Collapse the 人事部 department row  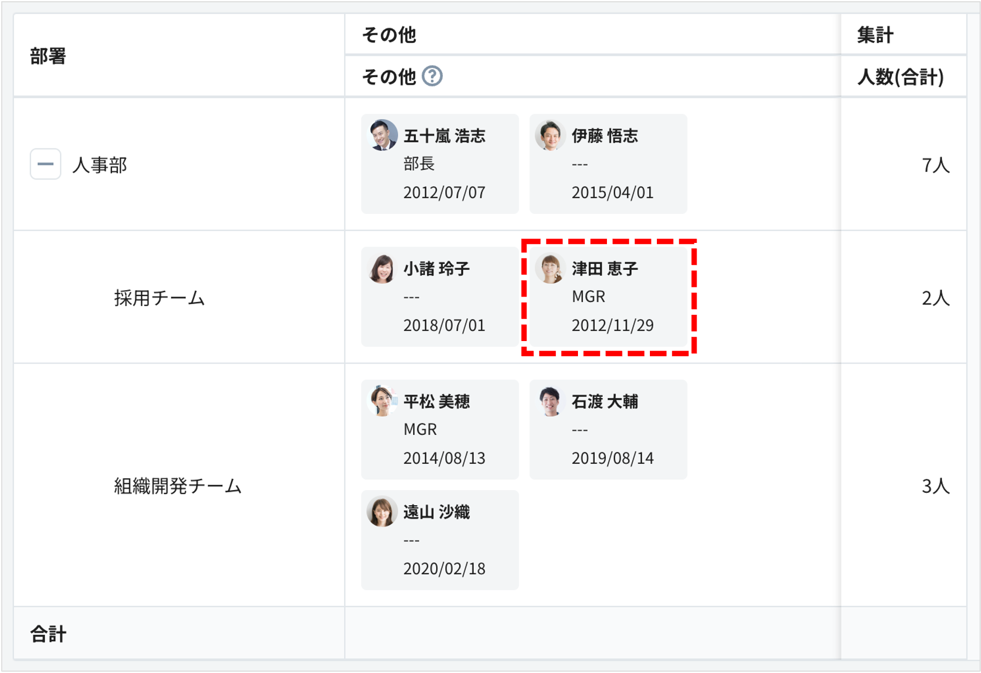45,164
